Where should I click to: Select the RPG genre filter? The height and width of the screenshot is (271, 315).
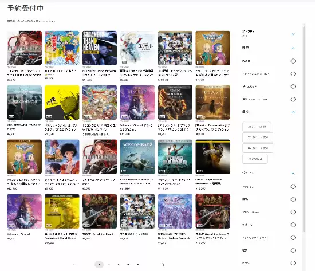[293, 199]
